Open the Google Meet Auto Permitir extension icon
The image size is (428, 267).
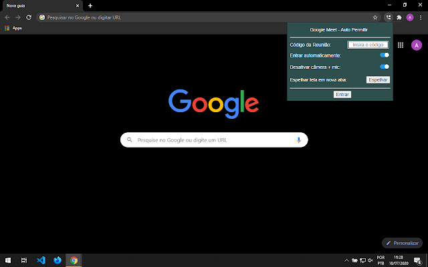(389, 17)
